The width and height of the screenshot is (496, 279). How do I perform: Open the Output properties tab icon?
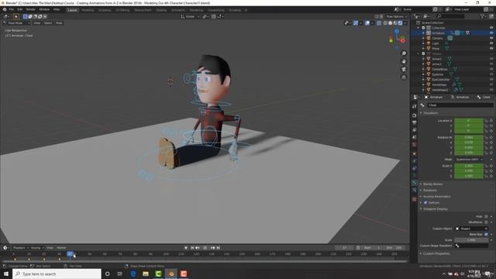pyautogui.click(x=415, y=122)
